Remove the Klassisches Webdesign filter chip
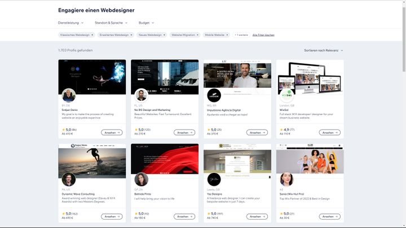Screen dimensions: 406x228 [92, 35]
